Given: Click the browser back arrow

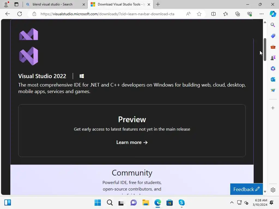Looking at the screenshot, I should 7,14.
